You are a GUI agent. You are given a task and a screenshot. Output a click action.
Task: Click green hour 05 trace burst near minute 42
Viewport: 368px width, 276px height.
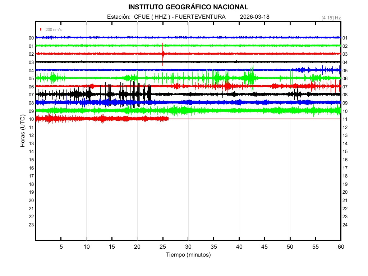pos(249,78)
